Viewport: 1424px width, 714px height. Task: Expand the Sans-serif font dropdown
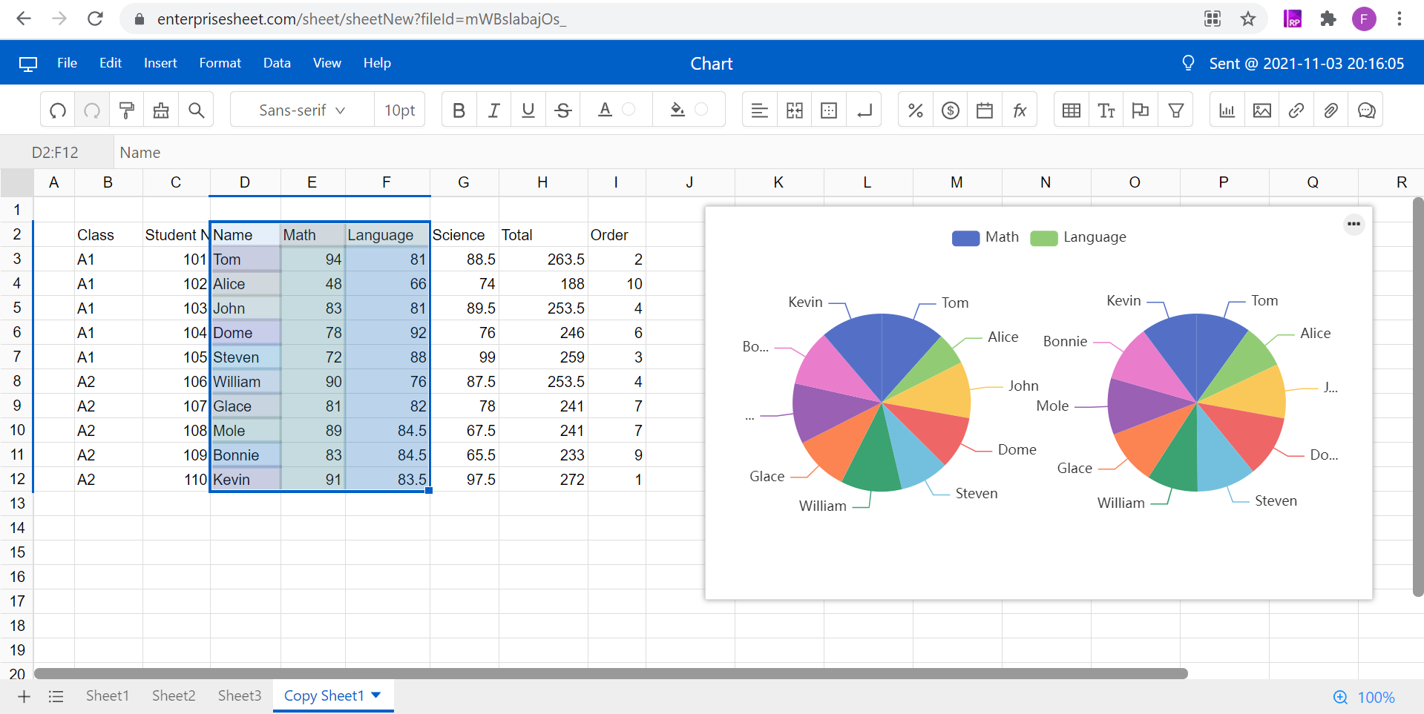(301, 110)
